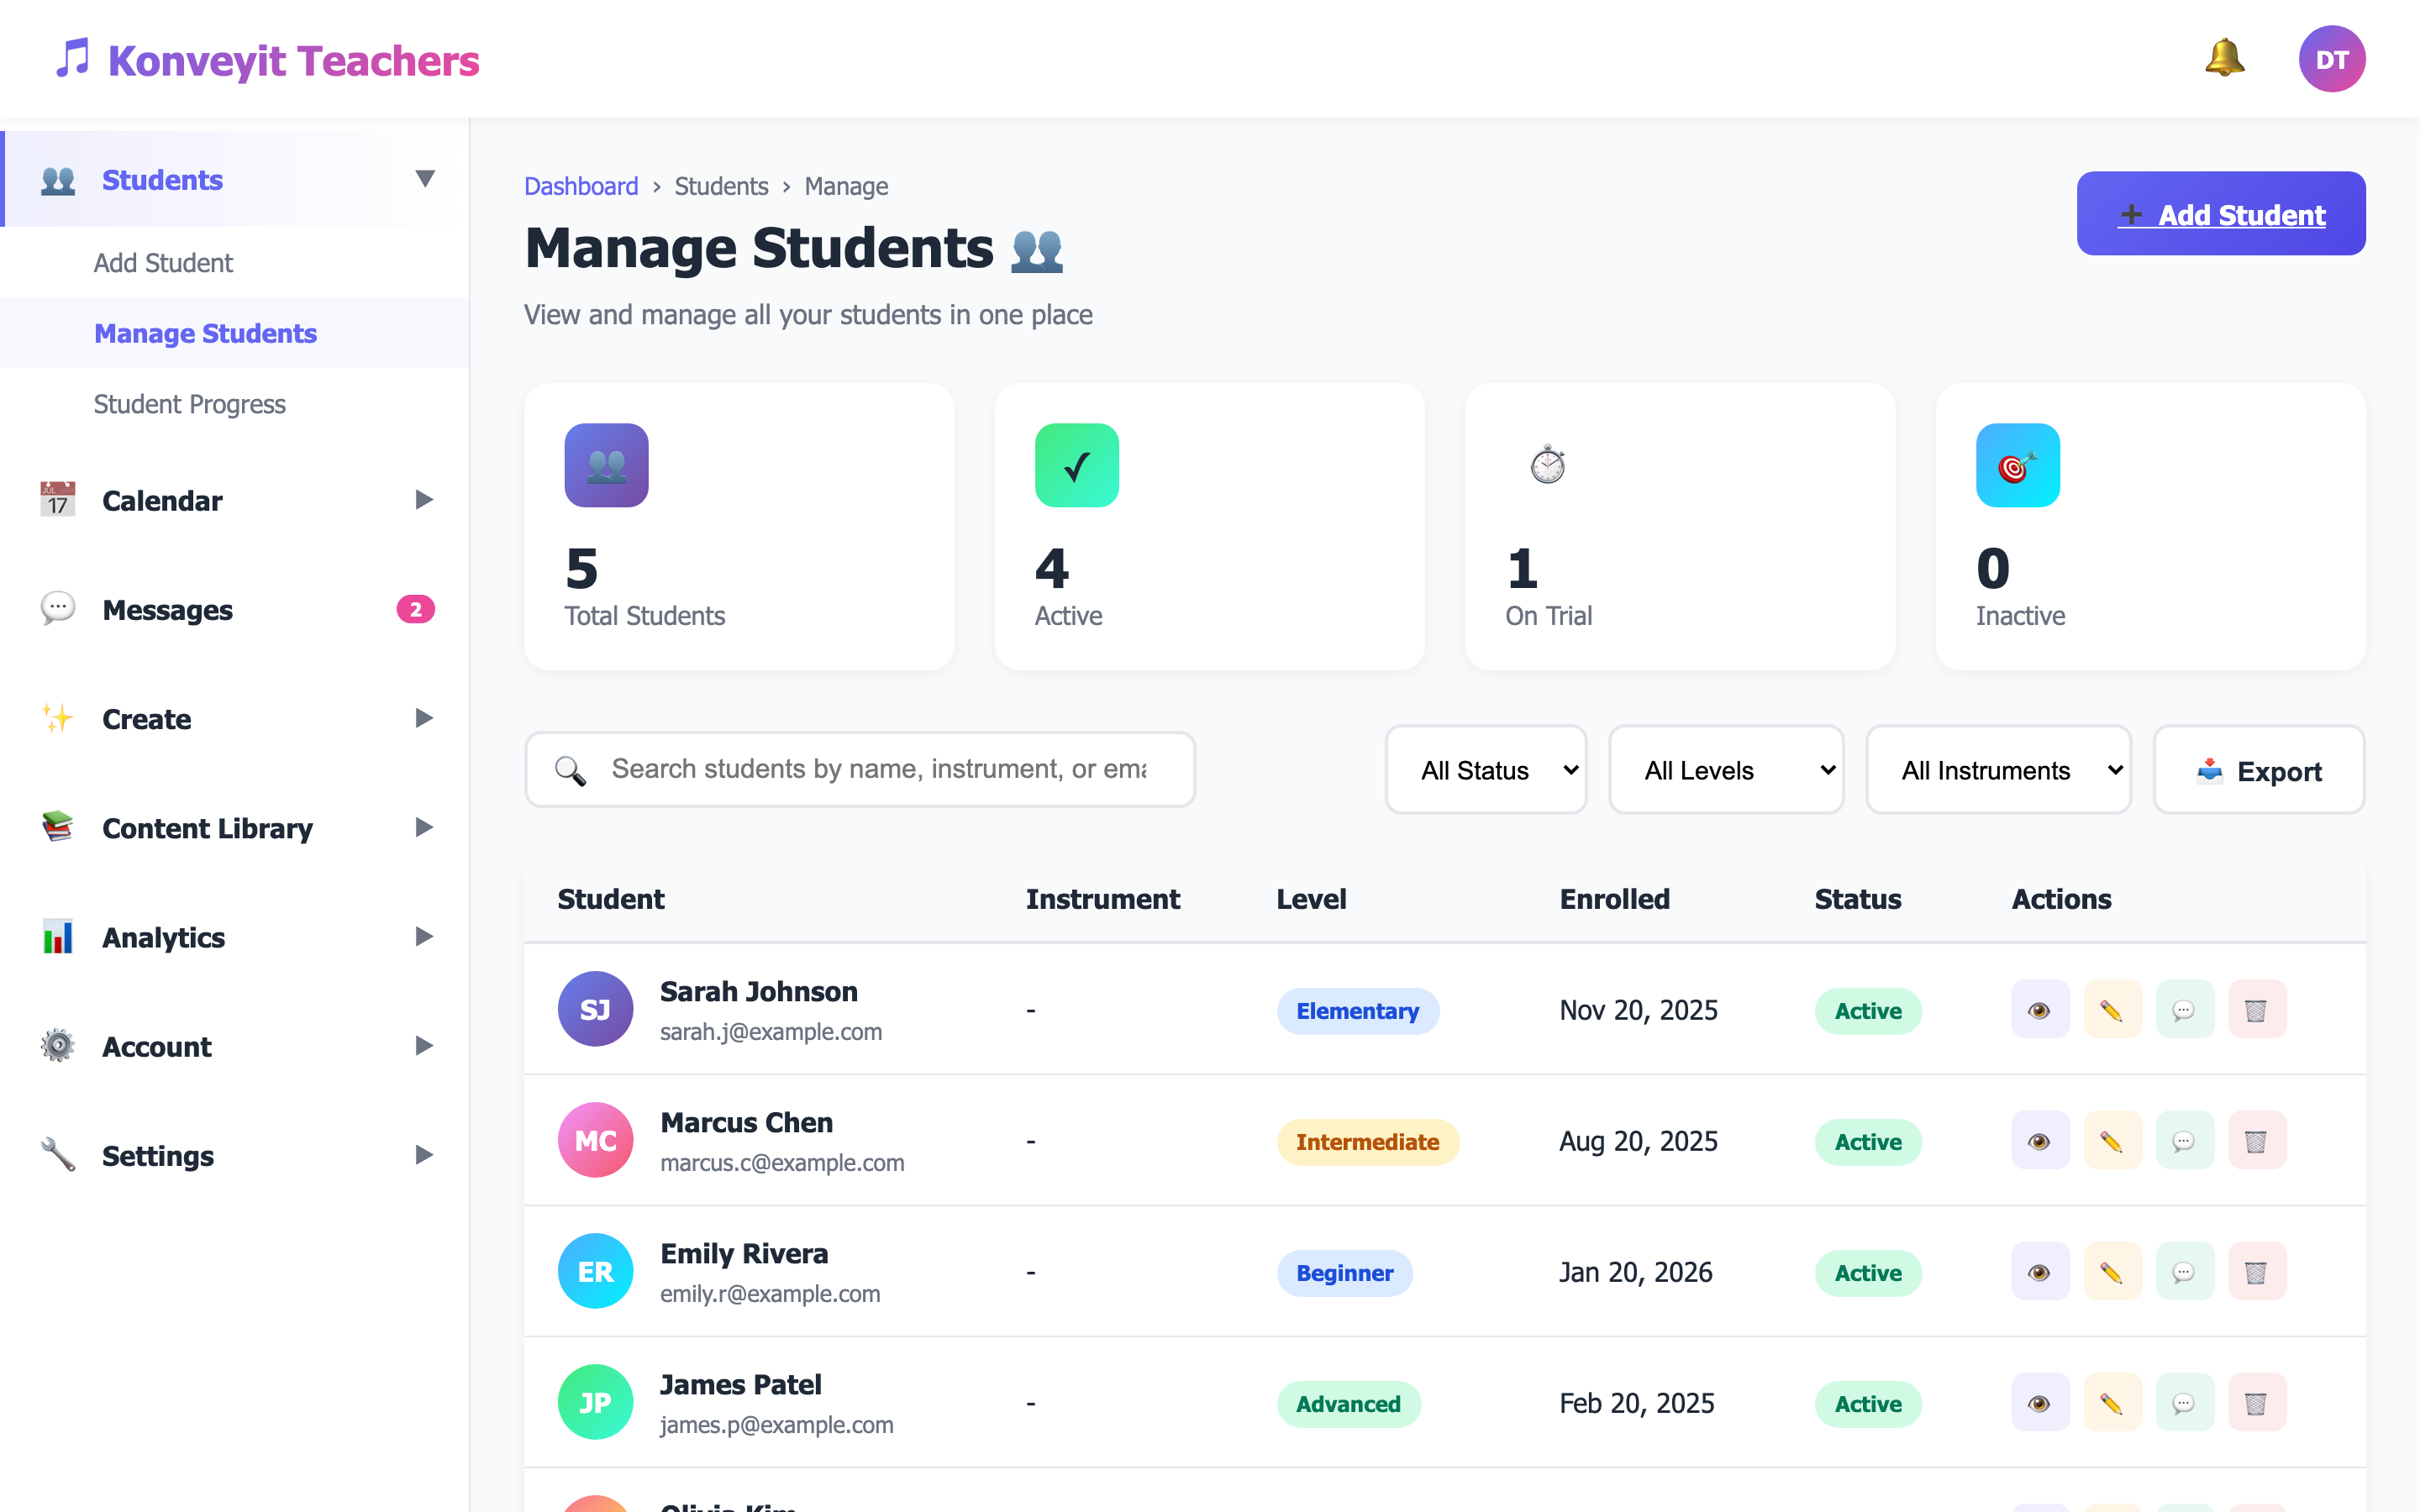Message Emily Rivera via chat bubble icon
This screenshot has width=2420, height=1512.
click(x=2184, y=1272)
